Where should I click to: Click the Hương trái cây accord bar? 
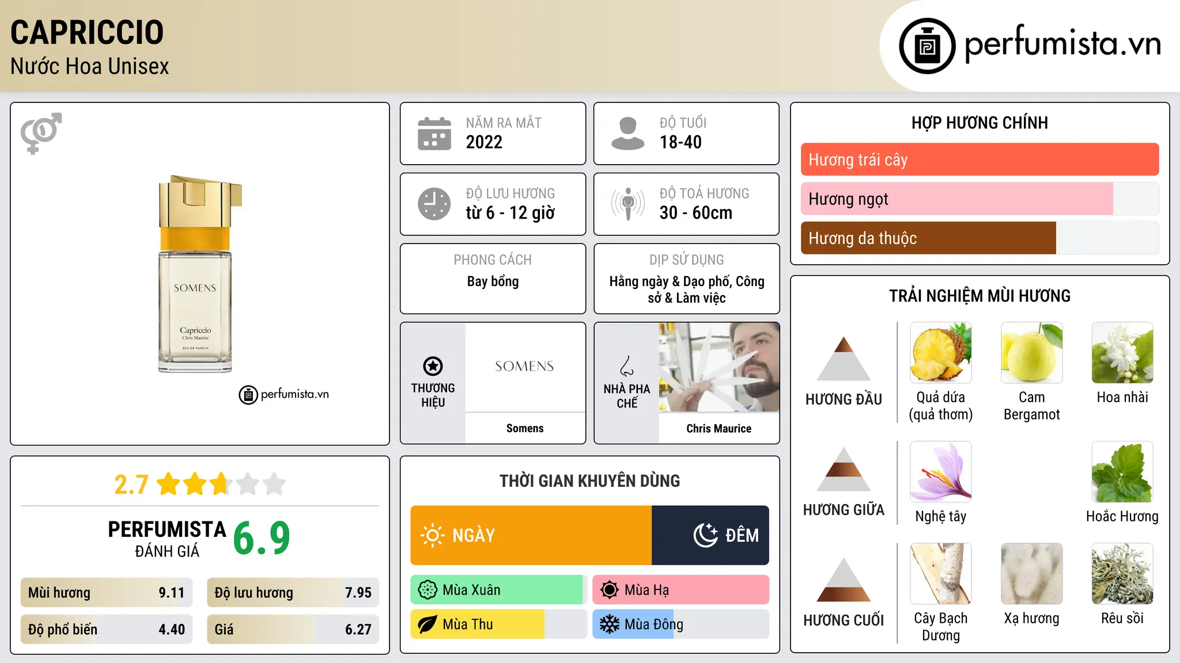tap(979, 159)
